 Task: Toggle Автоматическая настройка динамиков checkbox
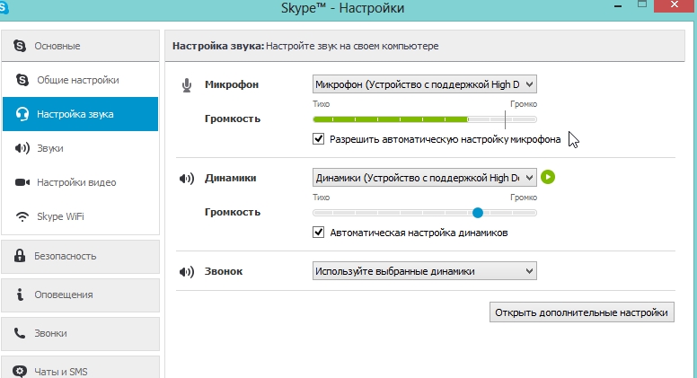[x=318, y=233]
